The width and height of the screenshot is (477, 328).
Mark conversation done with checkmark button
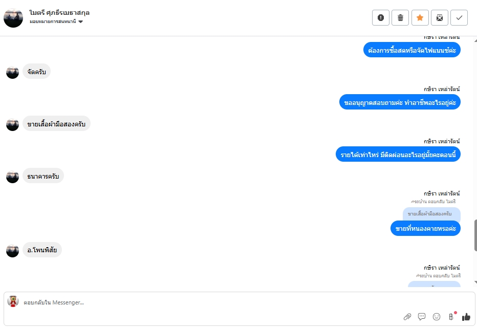pos(459,18)
